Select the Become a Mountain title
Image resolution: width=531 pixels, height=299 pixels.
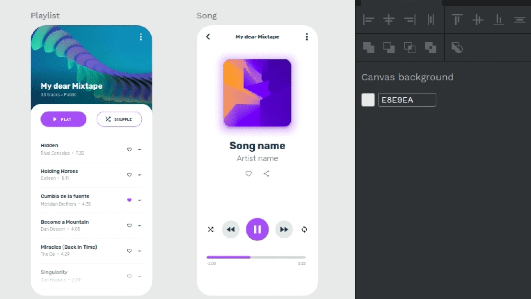click(x=65, y=222)
